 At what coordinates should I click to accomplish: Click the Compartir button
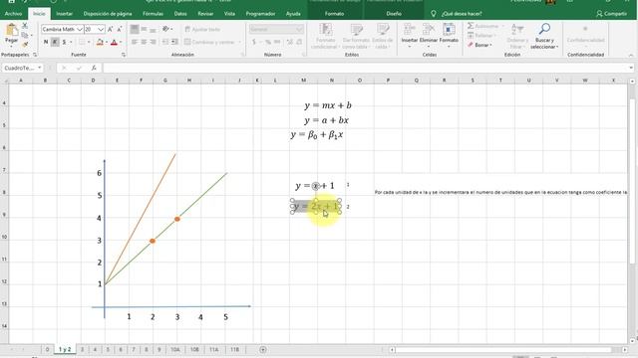coord(611,14)
